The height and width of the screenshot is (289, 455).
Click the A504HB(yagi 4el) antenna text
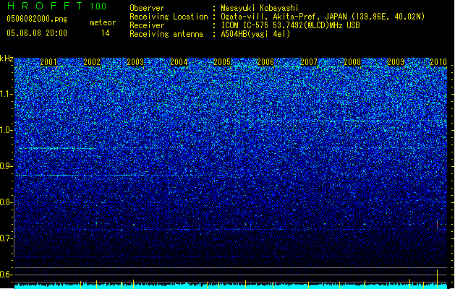(255, 34)
